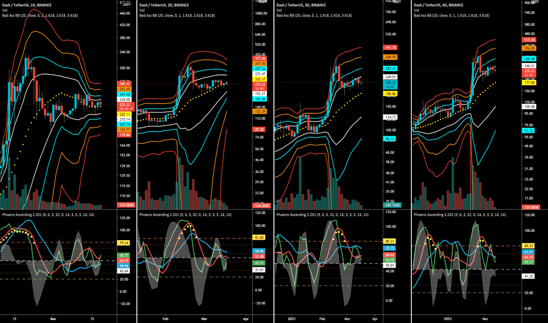Image resolution: width=548 pixels, height=323 pixels.
Task: Click the cyan 67.12 price label on the 4D chart
Action: point(528,130)
